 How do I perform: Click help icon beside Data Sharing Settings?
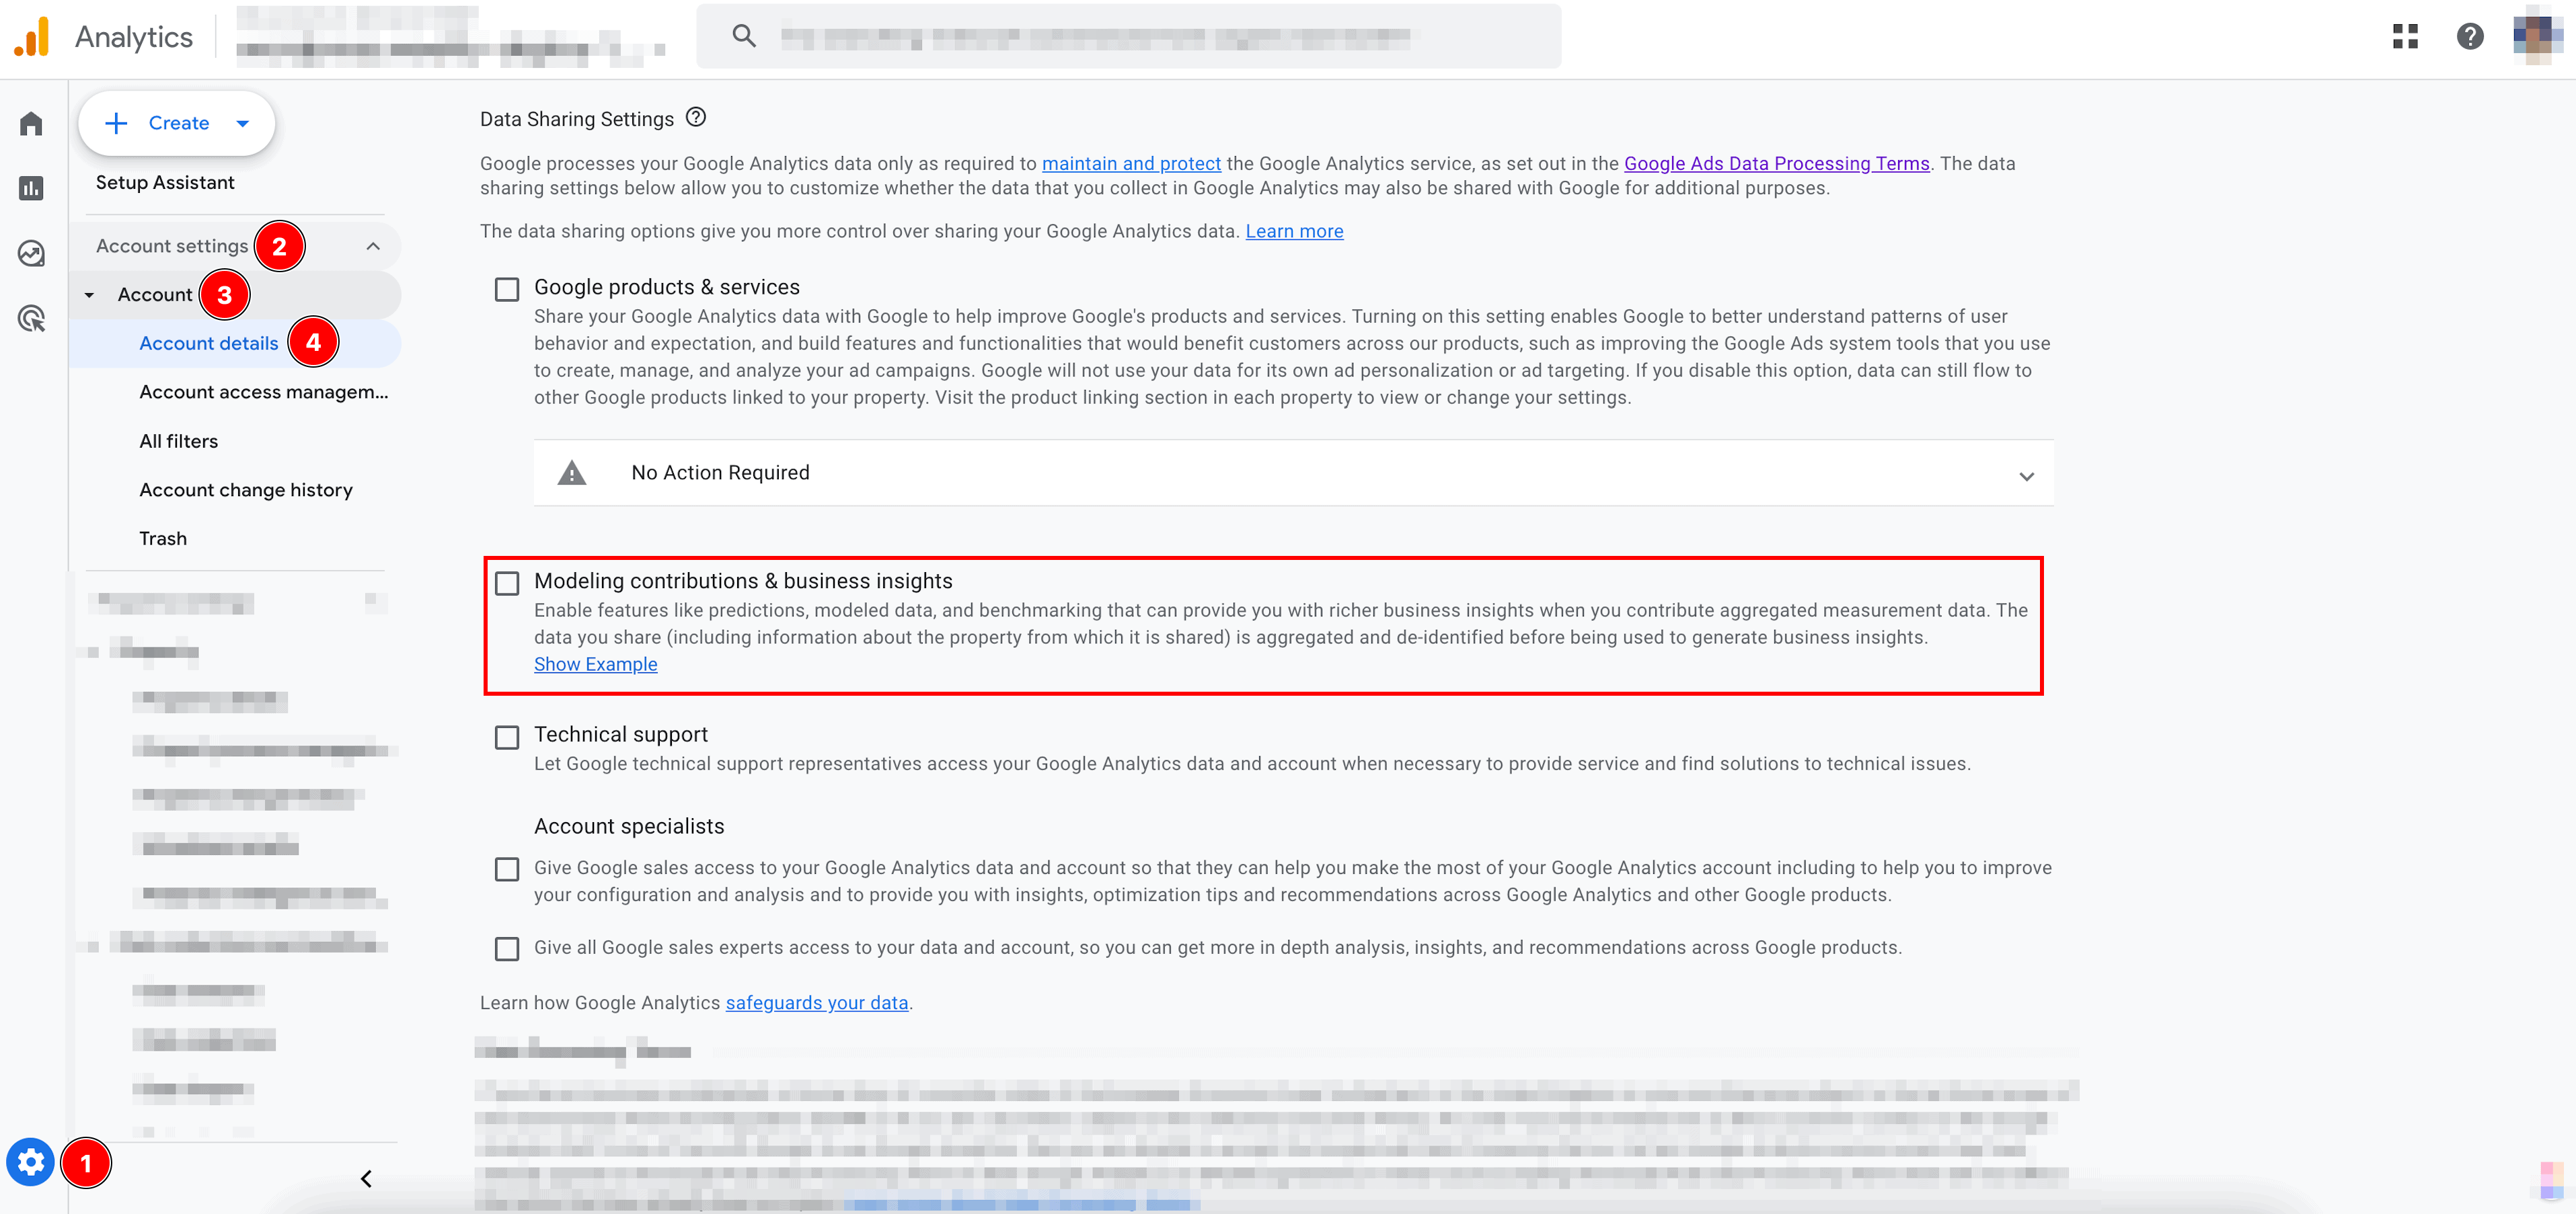click(x=696, y=118)
